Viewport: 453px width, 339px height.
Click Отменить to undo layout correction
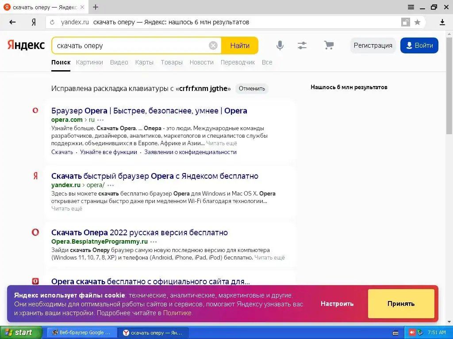click(x=252, y=88)
